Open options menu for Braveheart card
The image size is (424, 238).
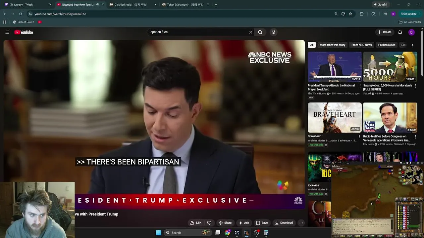click(359, 137)
